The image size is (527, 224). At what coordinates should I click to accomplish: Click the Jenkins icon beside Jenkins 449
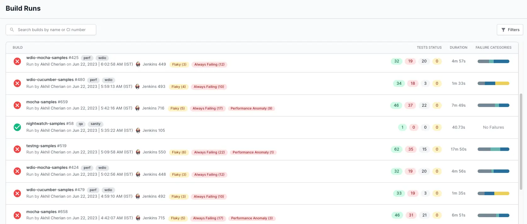point(138,64)
